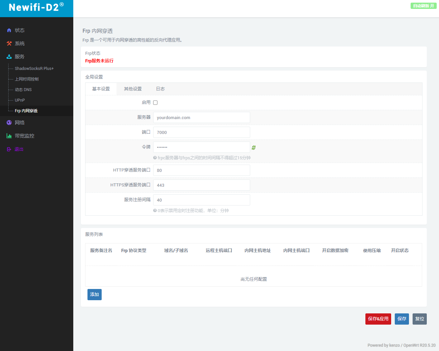
Task: Toggle 自动刷新 auto-refresh off
Action: pyautogui.click(x=423, y=6)
